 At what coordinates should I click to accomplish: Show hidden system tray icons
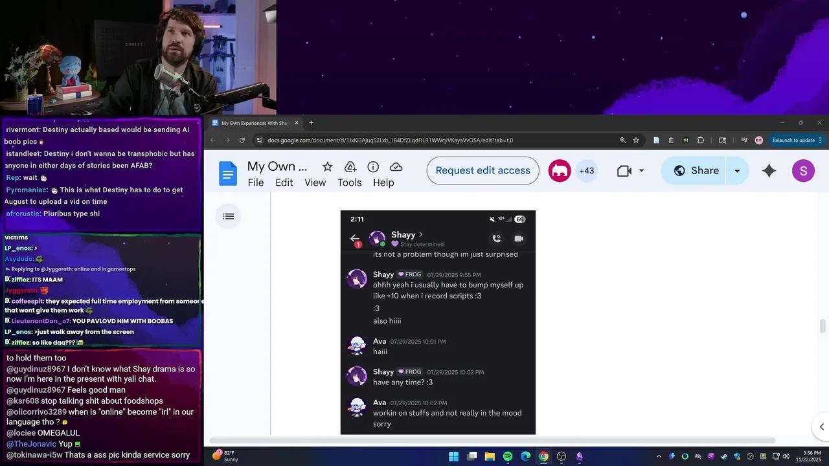click(659, 456)
